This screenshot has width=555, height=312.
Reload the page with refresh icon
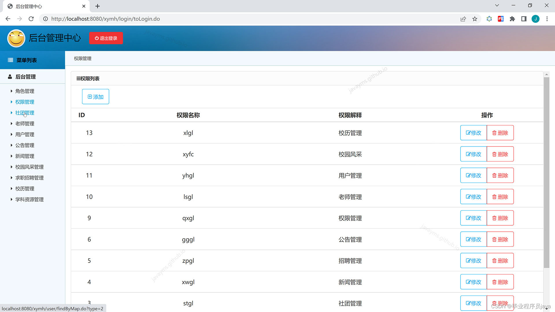pos(31,19)
